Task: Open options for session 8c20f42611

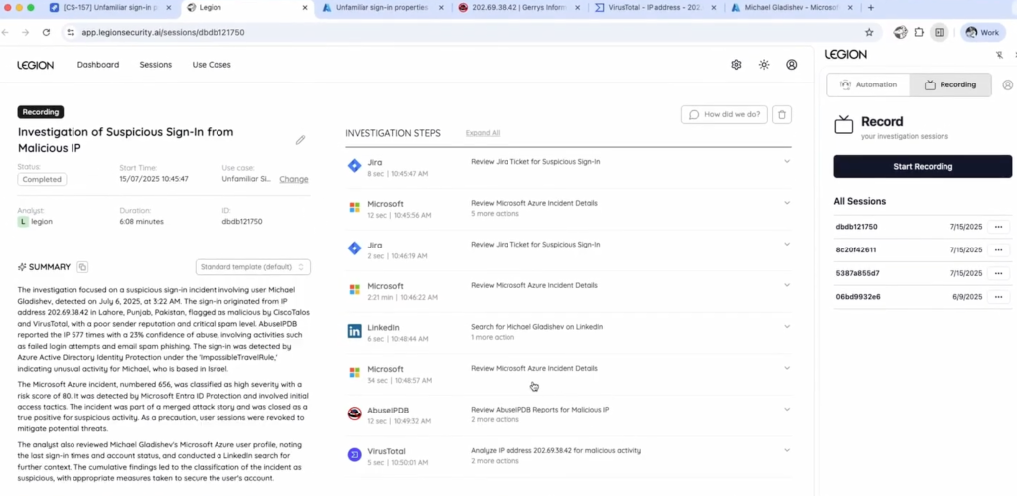Action: point(998,249)
